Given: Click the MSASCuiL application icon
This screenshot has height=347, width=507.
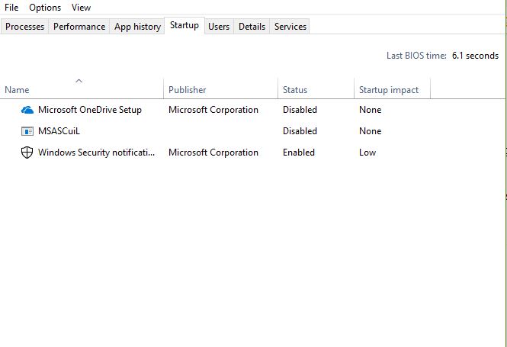Looking at the screenshot, I should [27, 131].
